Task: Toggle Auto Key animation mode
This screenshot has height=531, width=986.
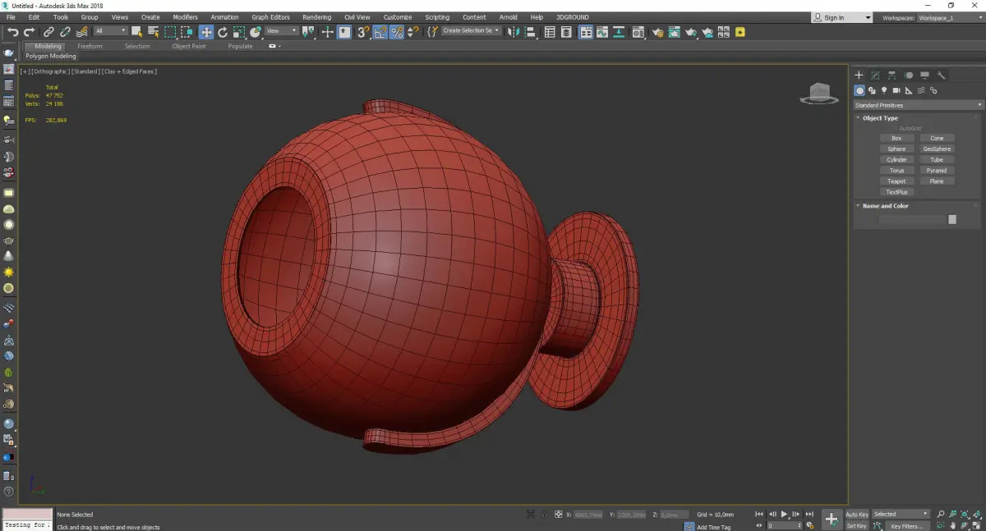Action: pos(857,515)
